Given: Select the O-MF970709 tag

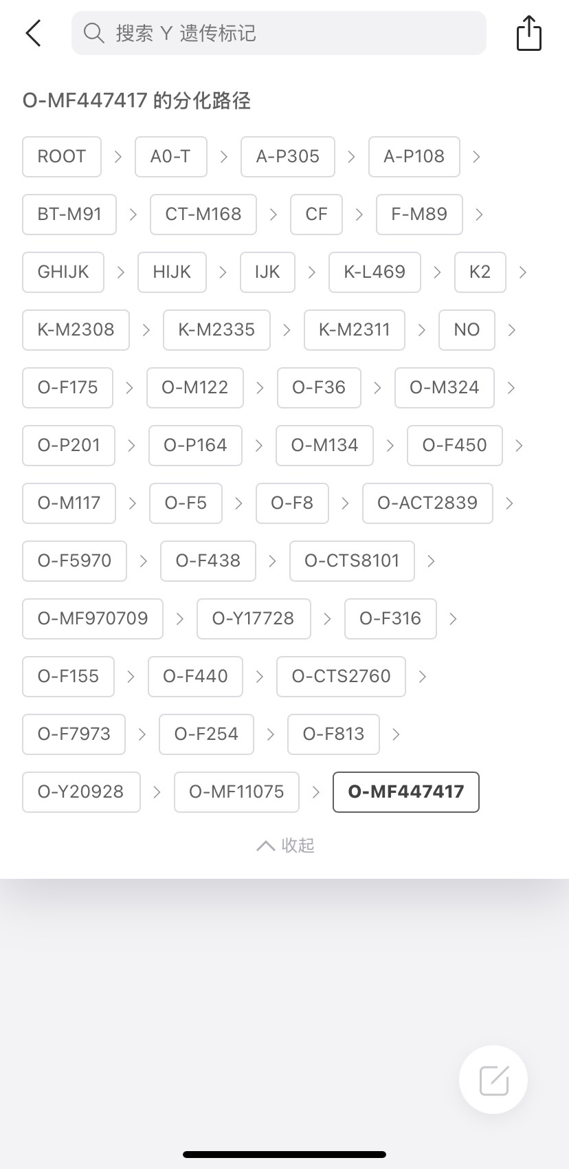Looking at the screenshot, I should point(93,619).
